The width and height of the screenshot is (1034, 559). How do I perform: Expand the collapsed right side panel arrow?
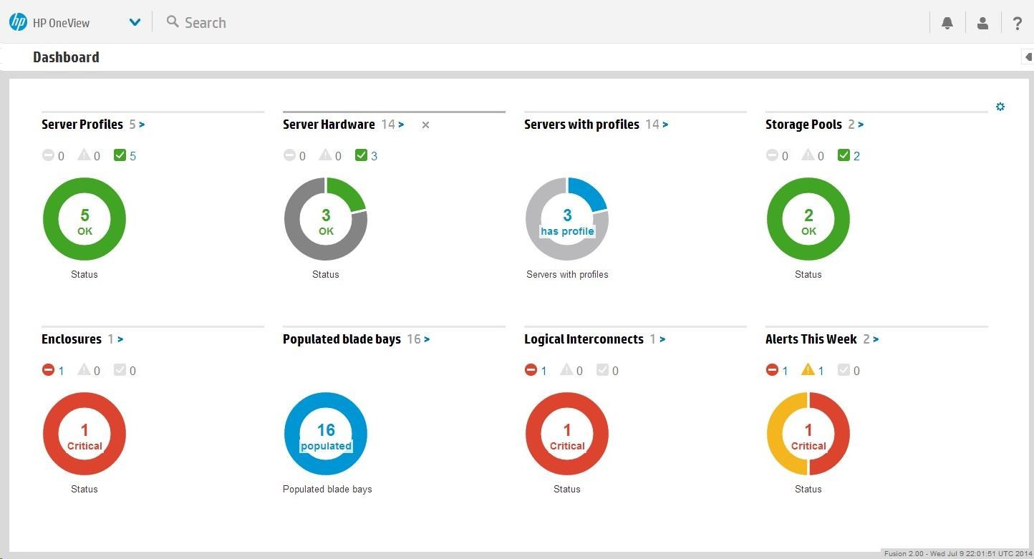click(x=1028, y=57)
